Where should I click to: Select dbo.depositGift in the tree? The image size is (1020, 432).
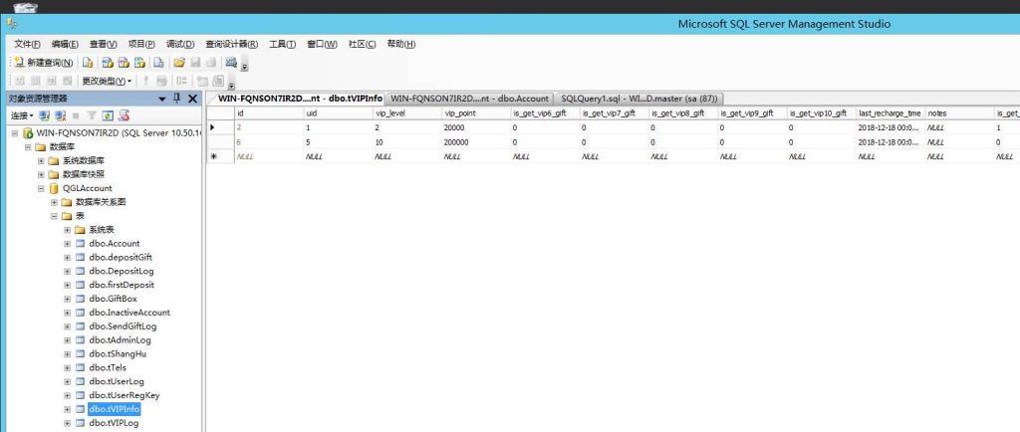pos(121,257)
